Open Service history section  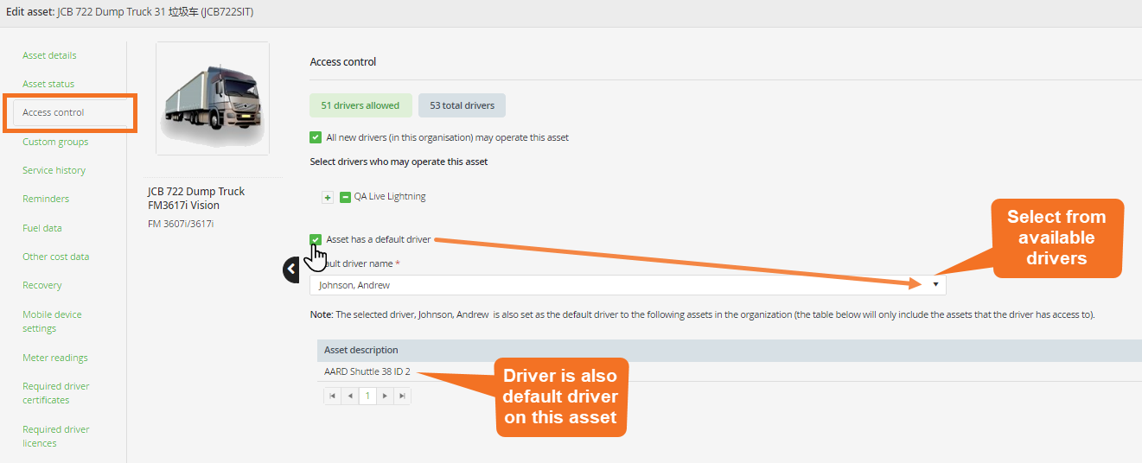point(54,170)
